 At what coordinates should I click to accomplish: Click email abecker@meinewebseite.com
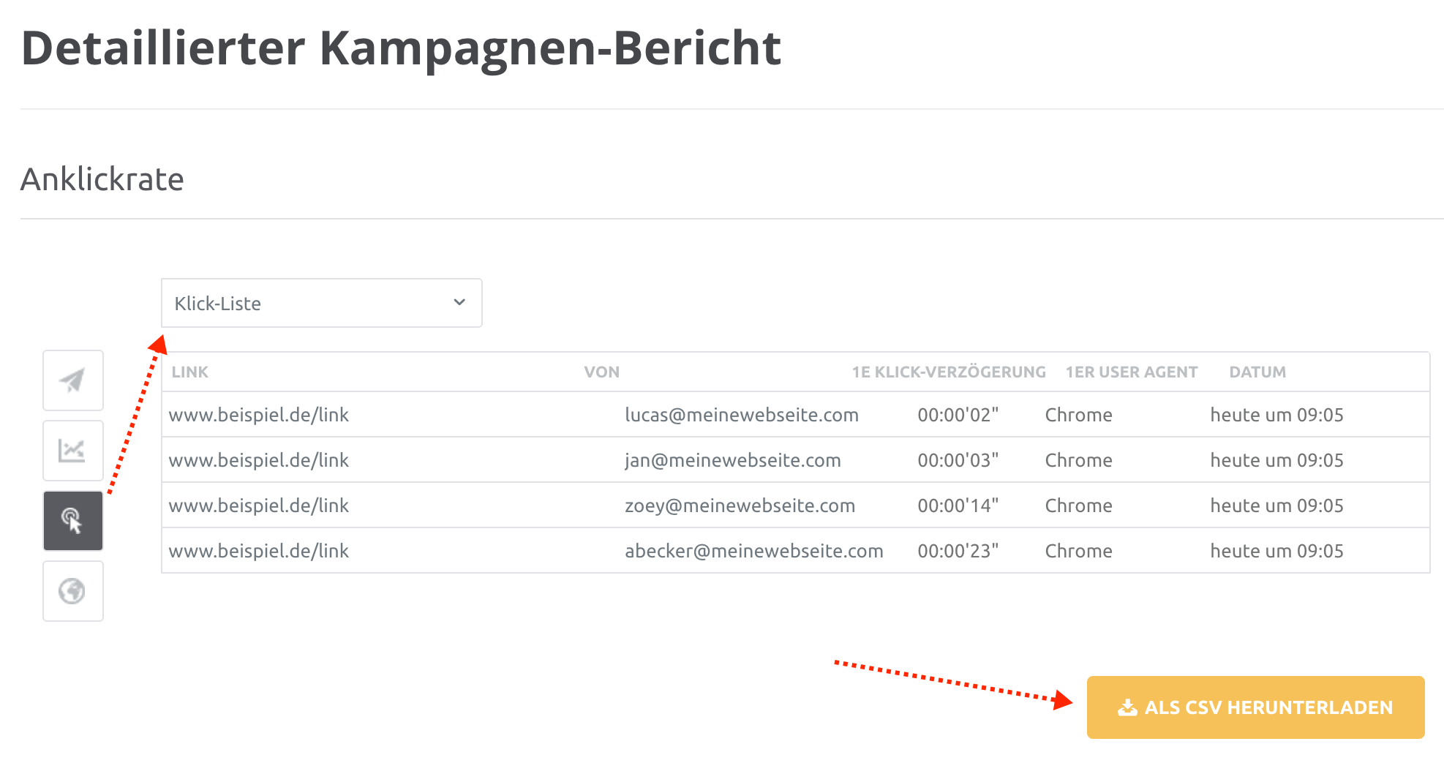pyautogui.click(x=754, y=551)
